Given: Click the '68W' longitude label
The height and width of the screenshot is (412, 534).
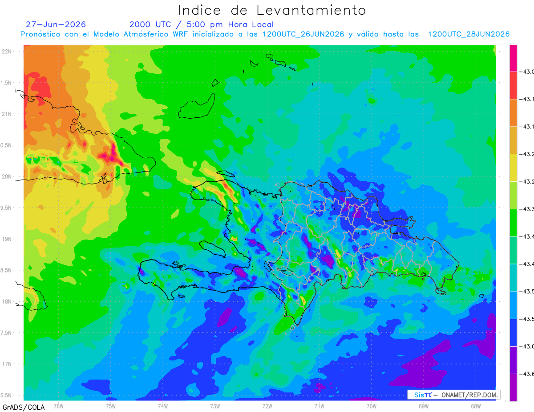Looking at the screenshot, I should (x=476, y=406).
